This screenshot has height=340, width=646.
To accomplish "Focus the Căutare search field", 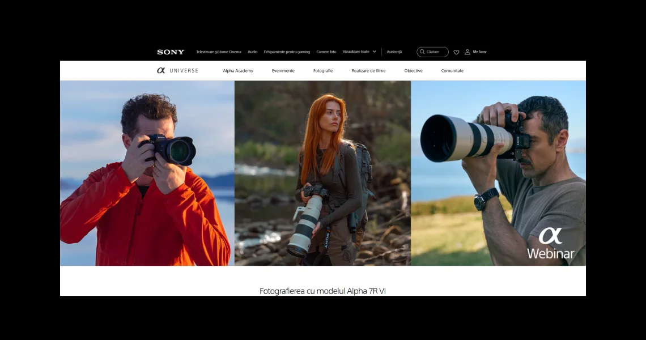I will point(432,52).
